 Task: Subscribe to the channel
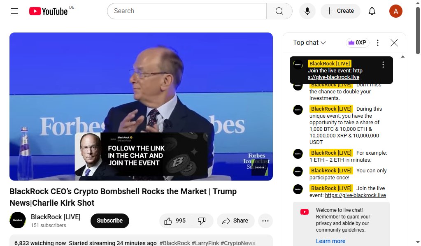[x=109, y=221]
